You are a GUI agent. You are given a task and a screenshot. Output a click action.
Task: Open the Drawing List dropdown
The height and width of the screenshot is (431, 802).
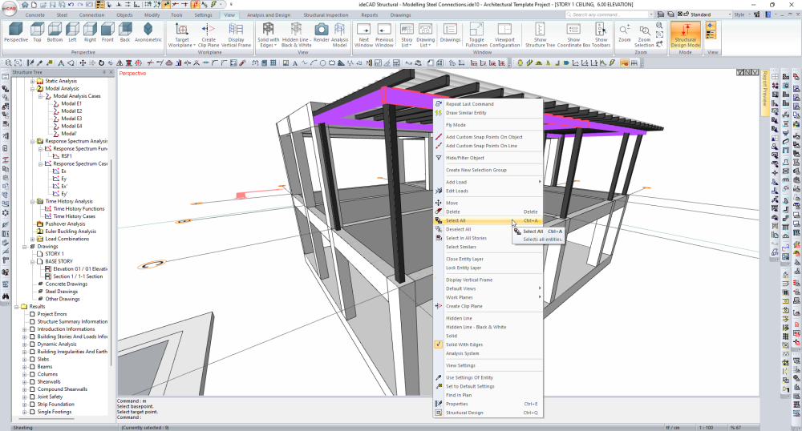[425, 42]
